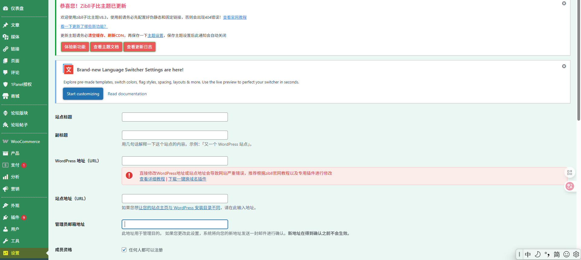
Task: Open the 文章 menu item
Action: pyautogui.click(x=24, y=25)
